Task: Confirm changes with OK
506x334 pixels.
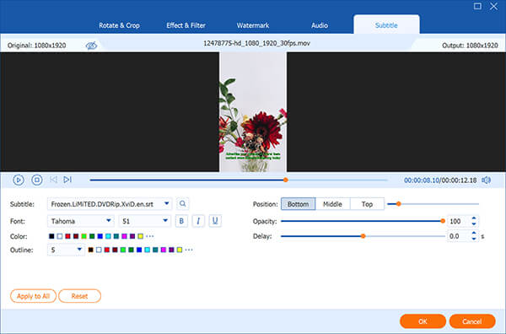Action: 423,321
